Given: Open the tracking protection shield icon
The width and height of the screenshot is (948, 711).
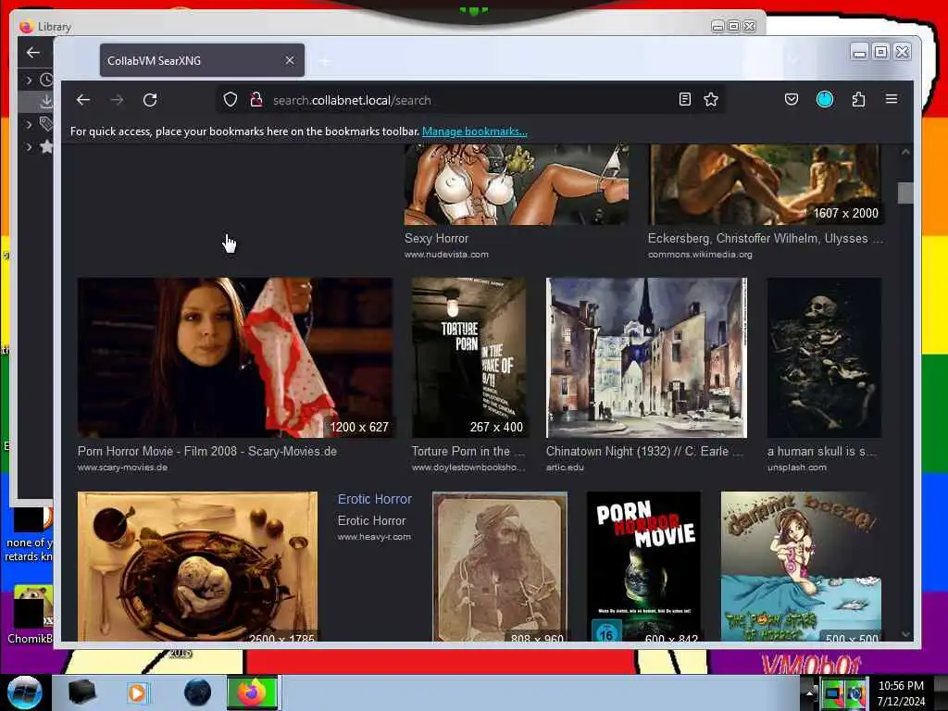Looking at the screenshot, I should 231,100.
